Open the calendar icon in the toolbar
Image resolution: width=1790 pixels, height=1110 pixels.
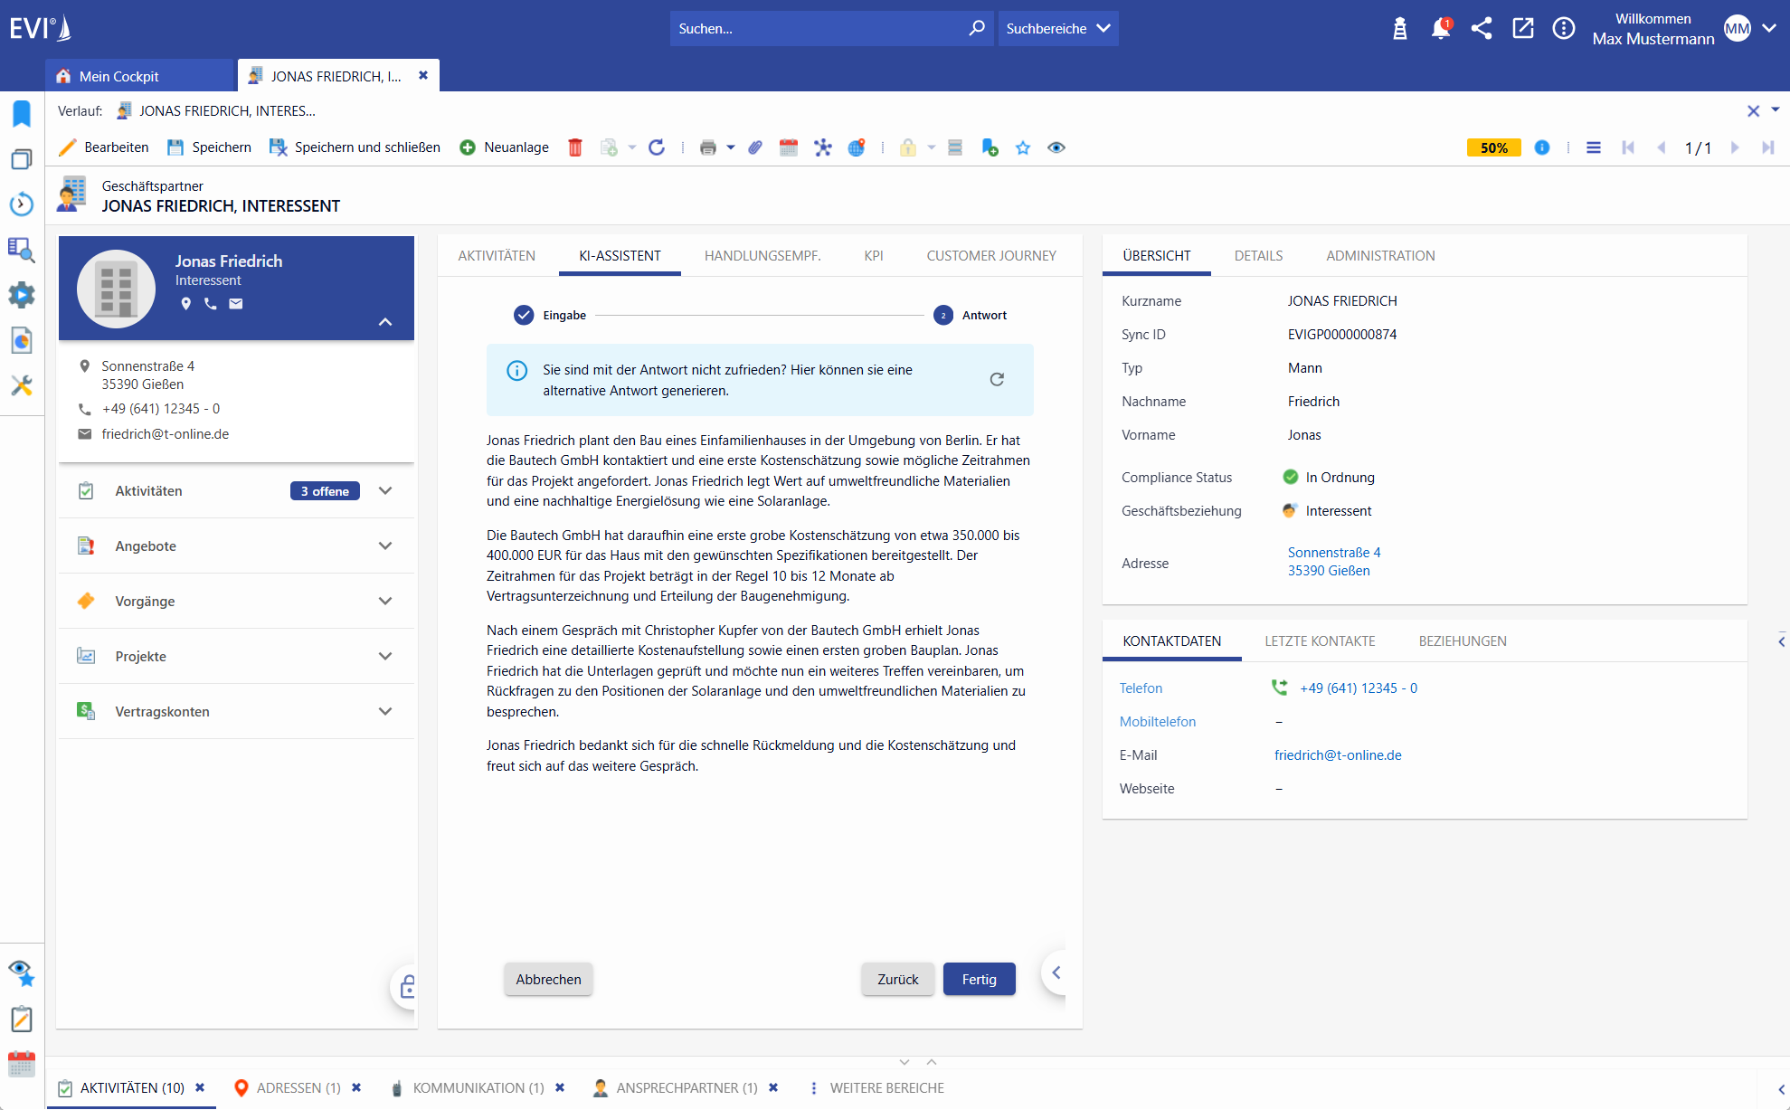point(789,147)
